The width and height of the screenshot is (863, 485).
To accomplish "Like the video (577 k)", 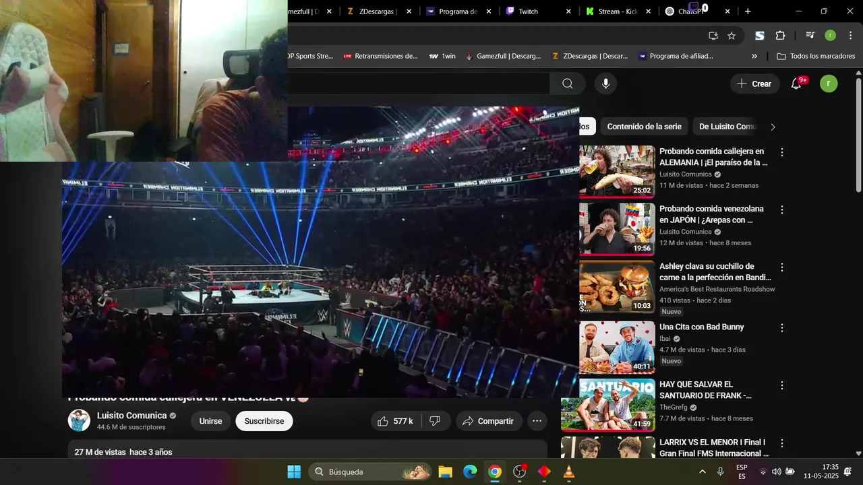I will (x=396, y=421).
